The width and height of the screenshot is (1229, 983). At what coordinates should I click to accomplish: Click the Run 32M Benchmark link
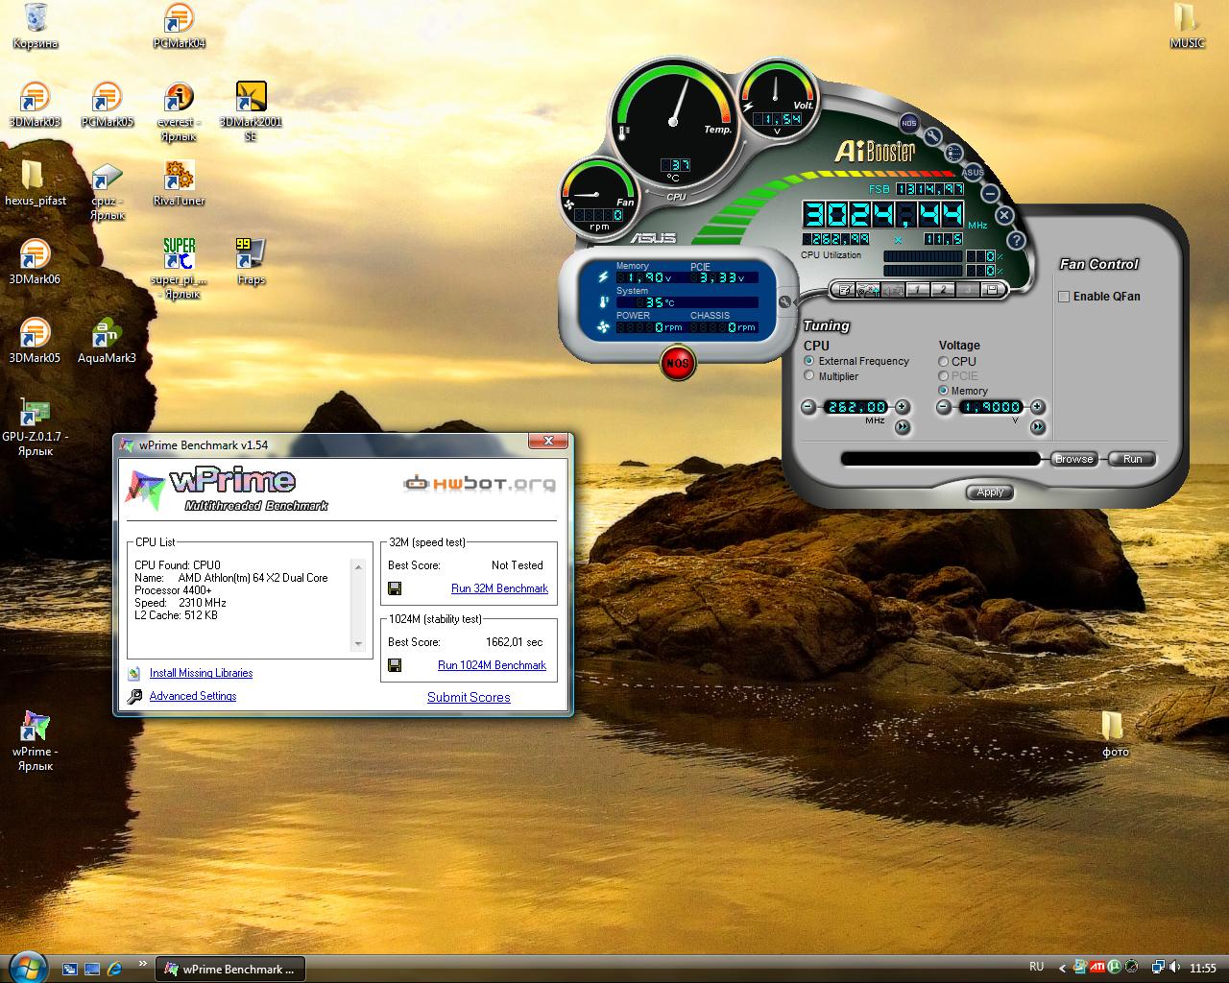pyautogui.click(x=499, y=588)
